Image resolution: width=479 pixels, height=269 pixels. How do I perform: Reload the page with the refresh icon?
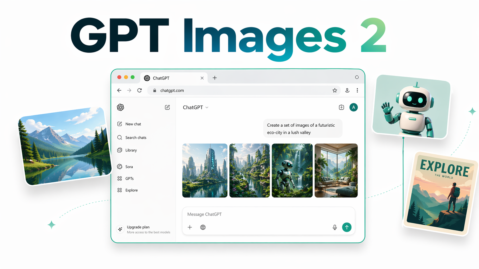[140, 90]
